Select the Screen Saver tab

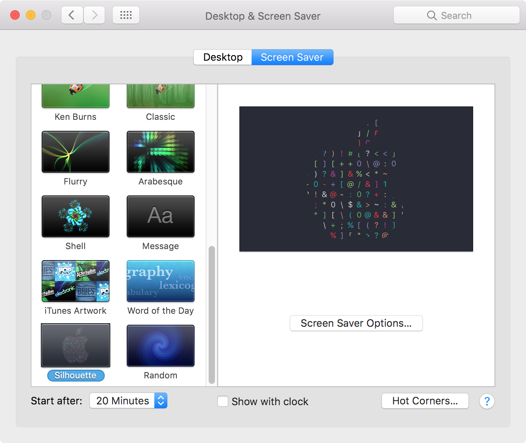click(x=292, y=57)
